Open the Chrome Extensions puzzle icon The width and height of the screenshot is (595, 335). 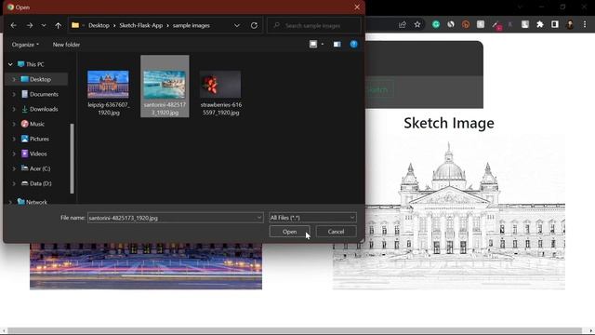pos(539,25)
